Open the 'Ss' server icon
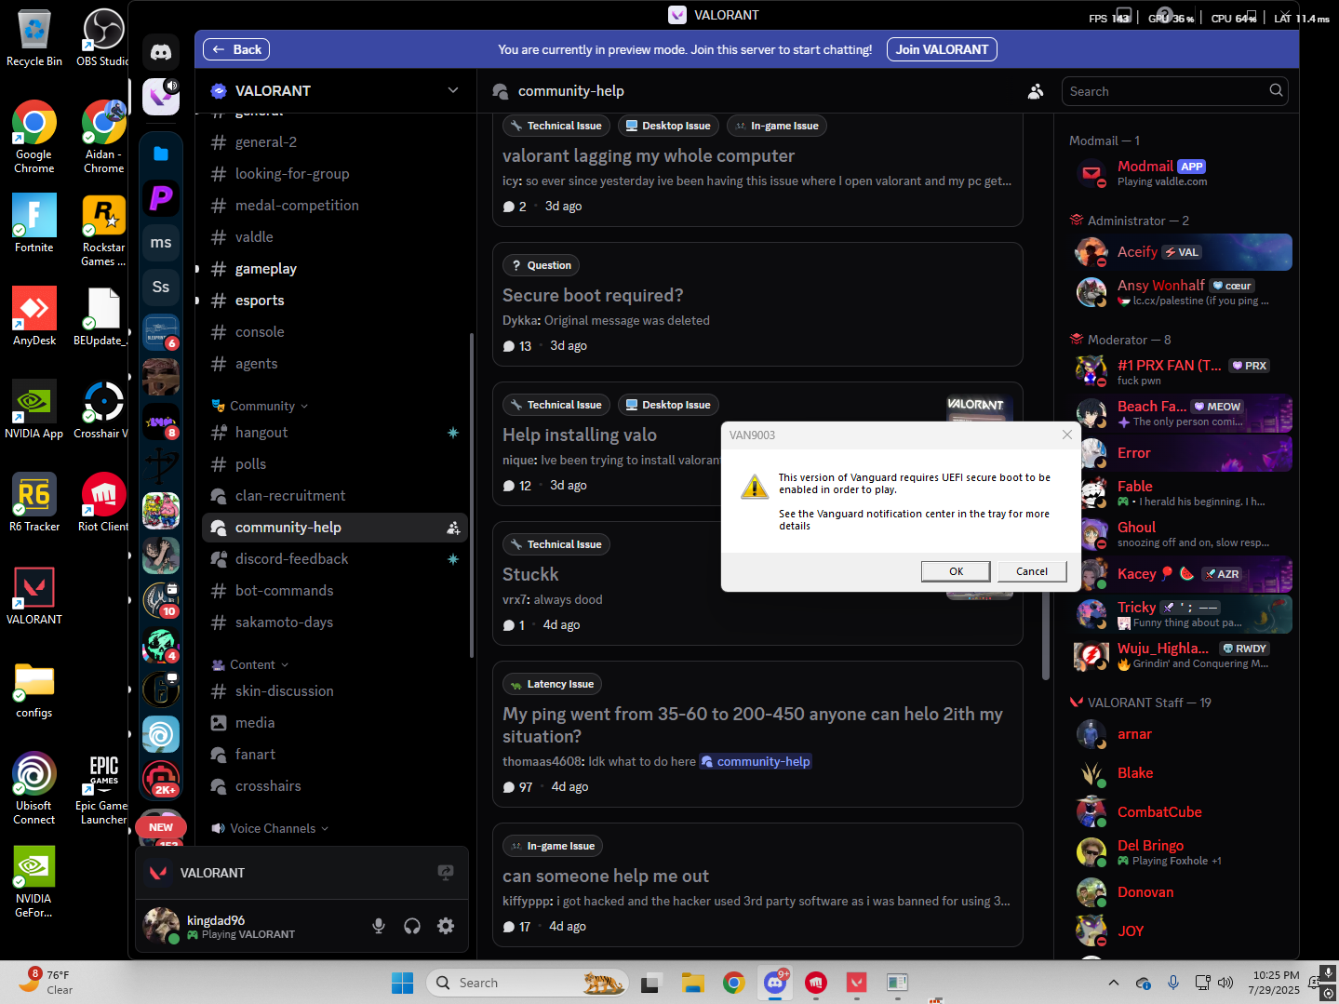 tap(161, 287)
